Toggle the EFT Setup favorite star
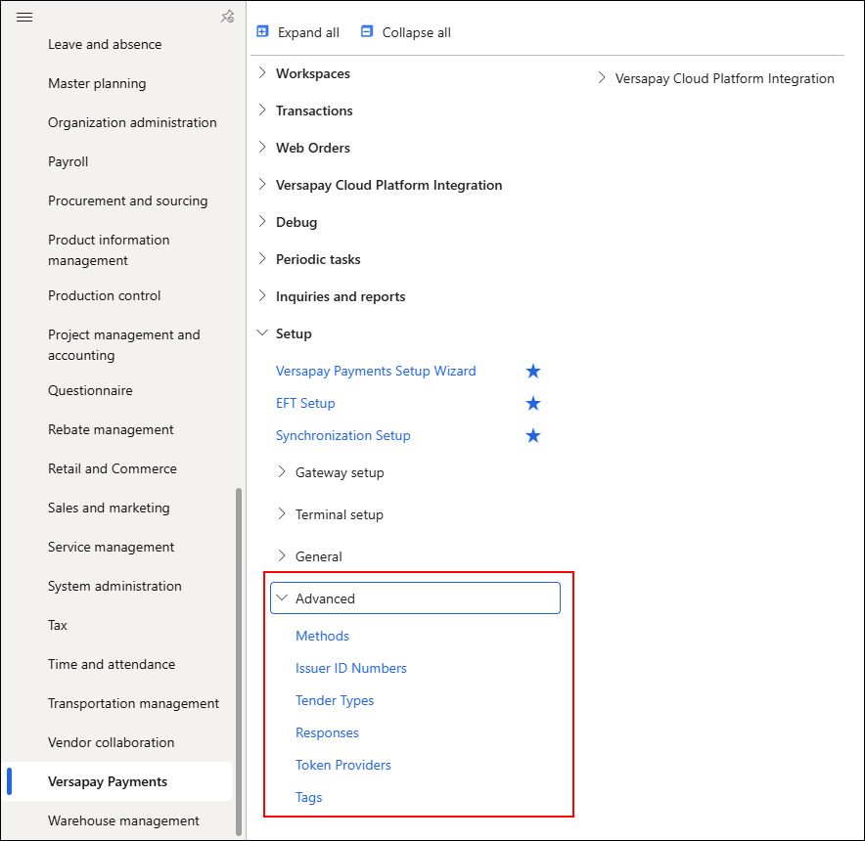This screenshot has height=841, width=865. click(x=533, y=404)
